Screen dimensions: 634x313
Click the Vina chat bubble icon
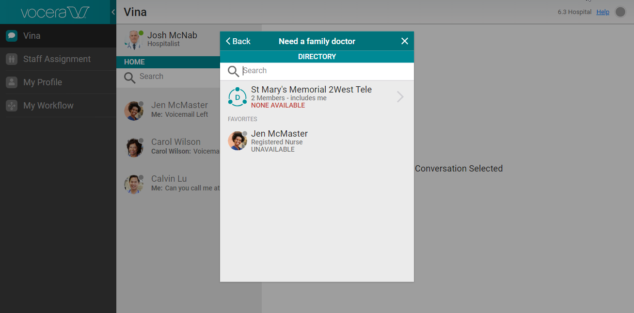point(12,36)
